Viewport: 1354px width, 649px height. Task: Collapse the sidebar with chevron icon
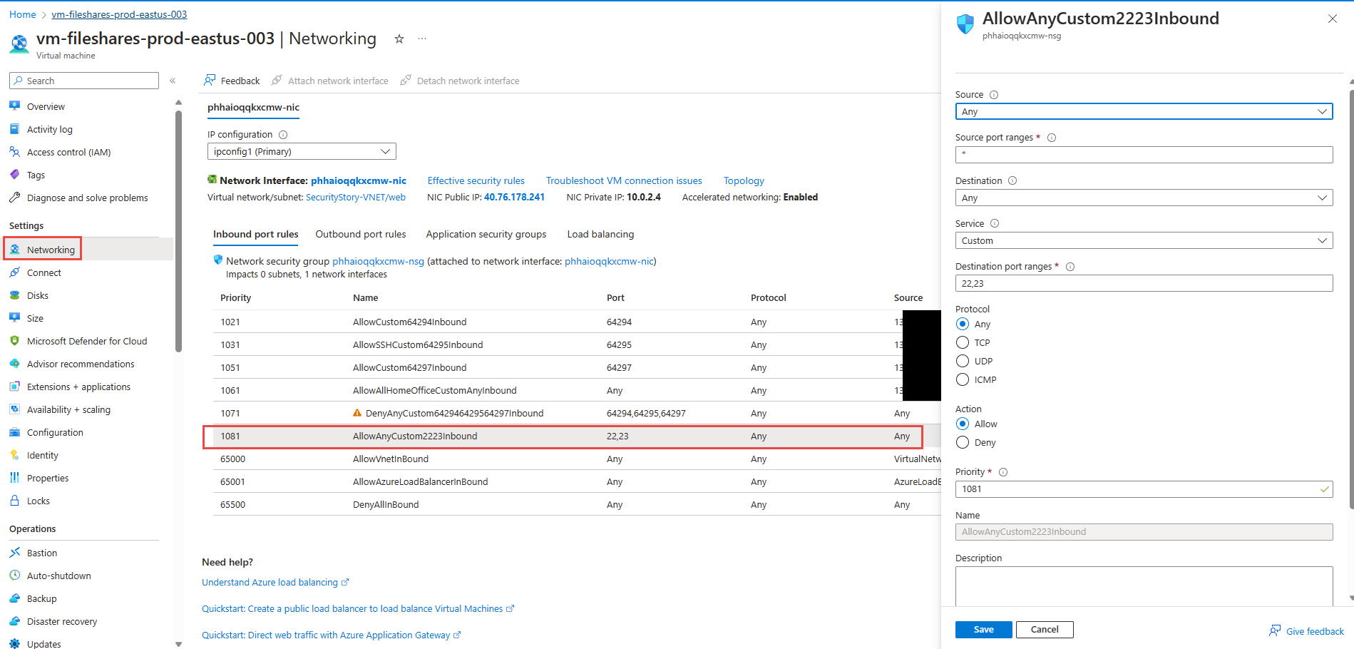point(173,81)
